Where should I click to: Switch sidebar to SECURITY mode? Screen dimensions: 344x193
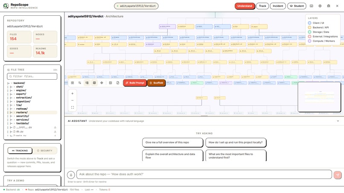(x=45, y=151)
